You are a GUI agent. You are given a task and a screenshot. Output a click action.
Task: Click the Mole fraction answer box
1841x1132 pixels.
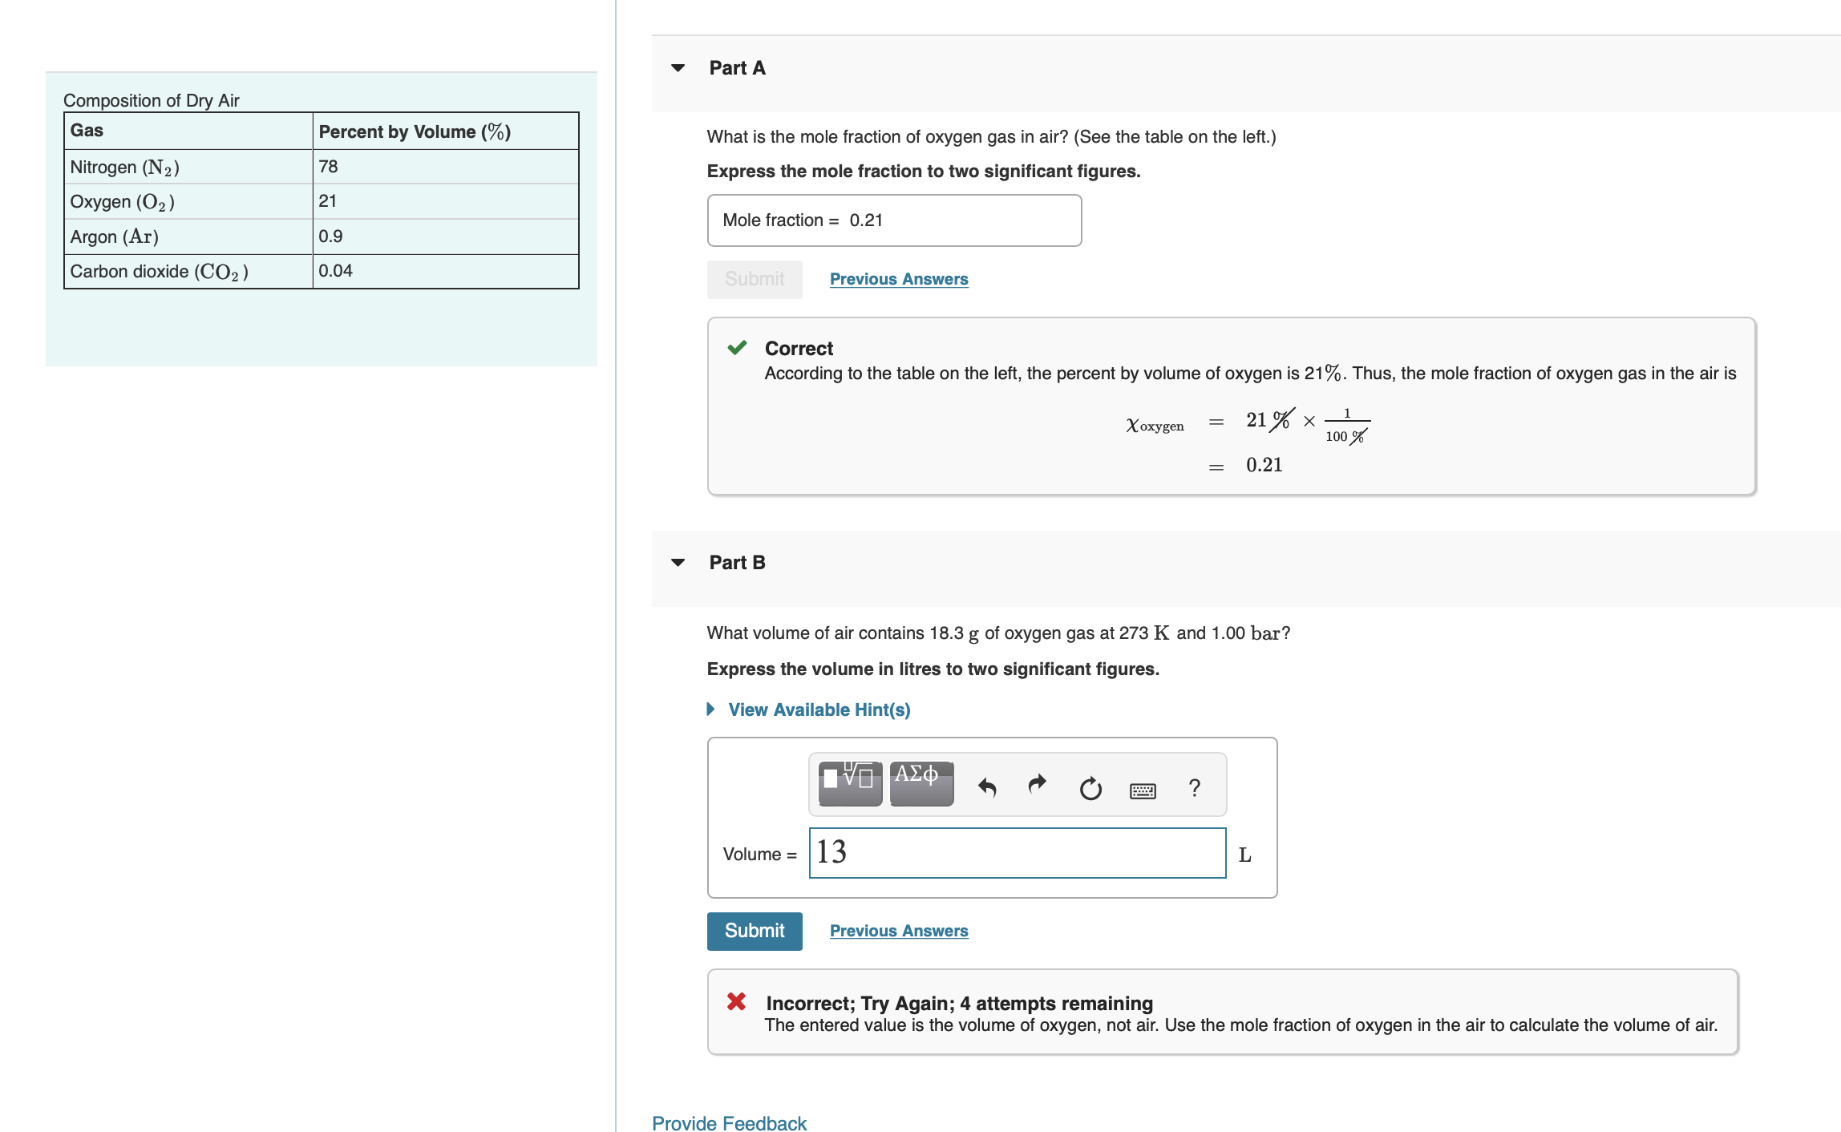[x=894, y=220]
